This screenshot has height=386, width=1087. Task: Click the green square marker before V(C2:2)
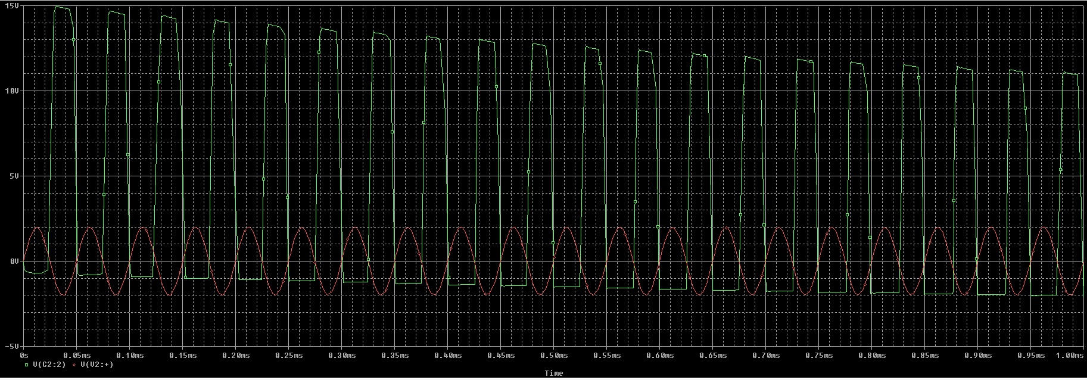tap(26, 365)
